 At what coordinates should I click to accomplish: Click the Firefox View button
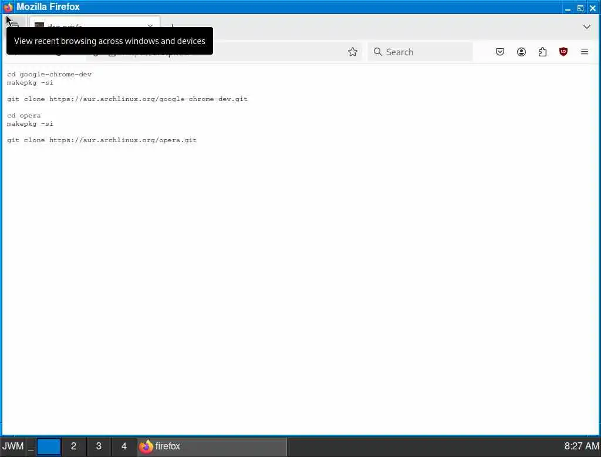[14, 25]
